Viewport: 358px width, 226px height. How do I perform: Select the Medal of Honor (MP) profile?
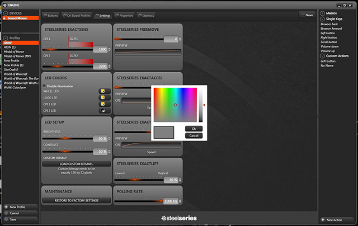(17, 56)
